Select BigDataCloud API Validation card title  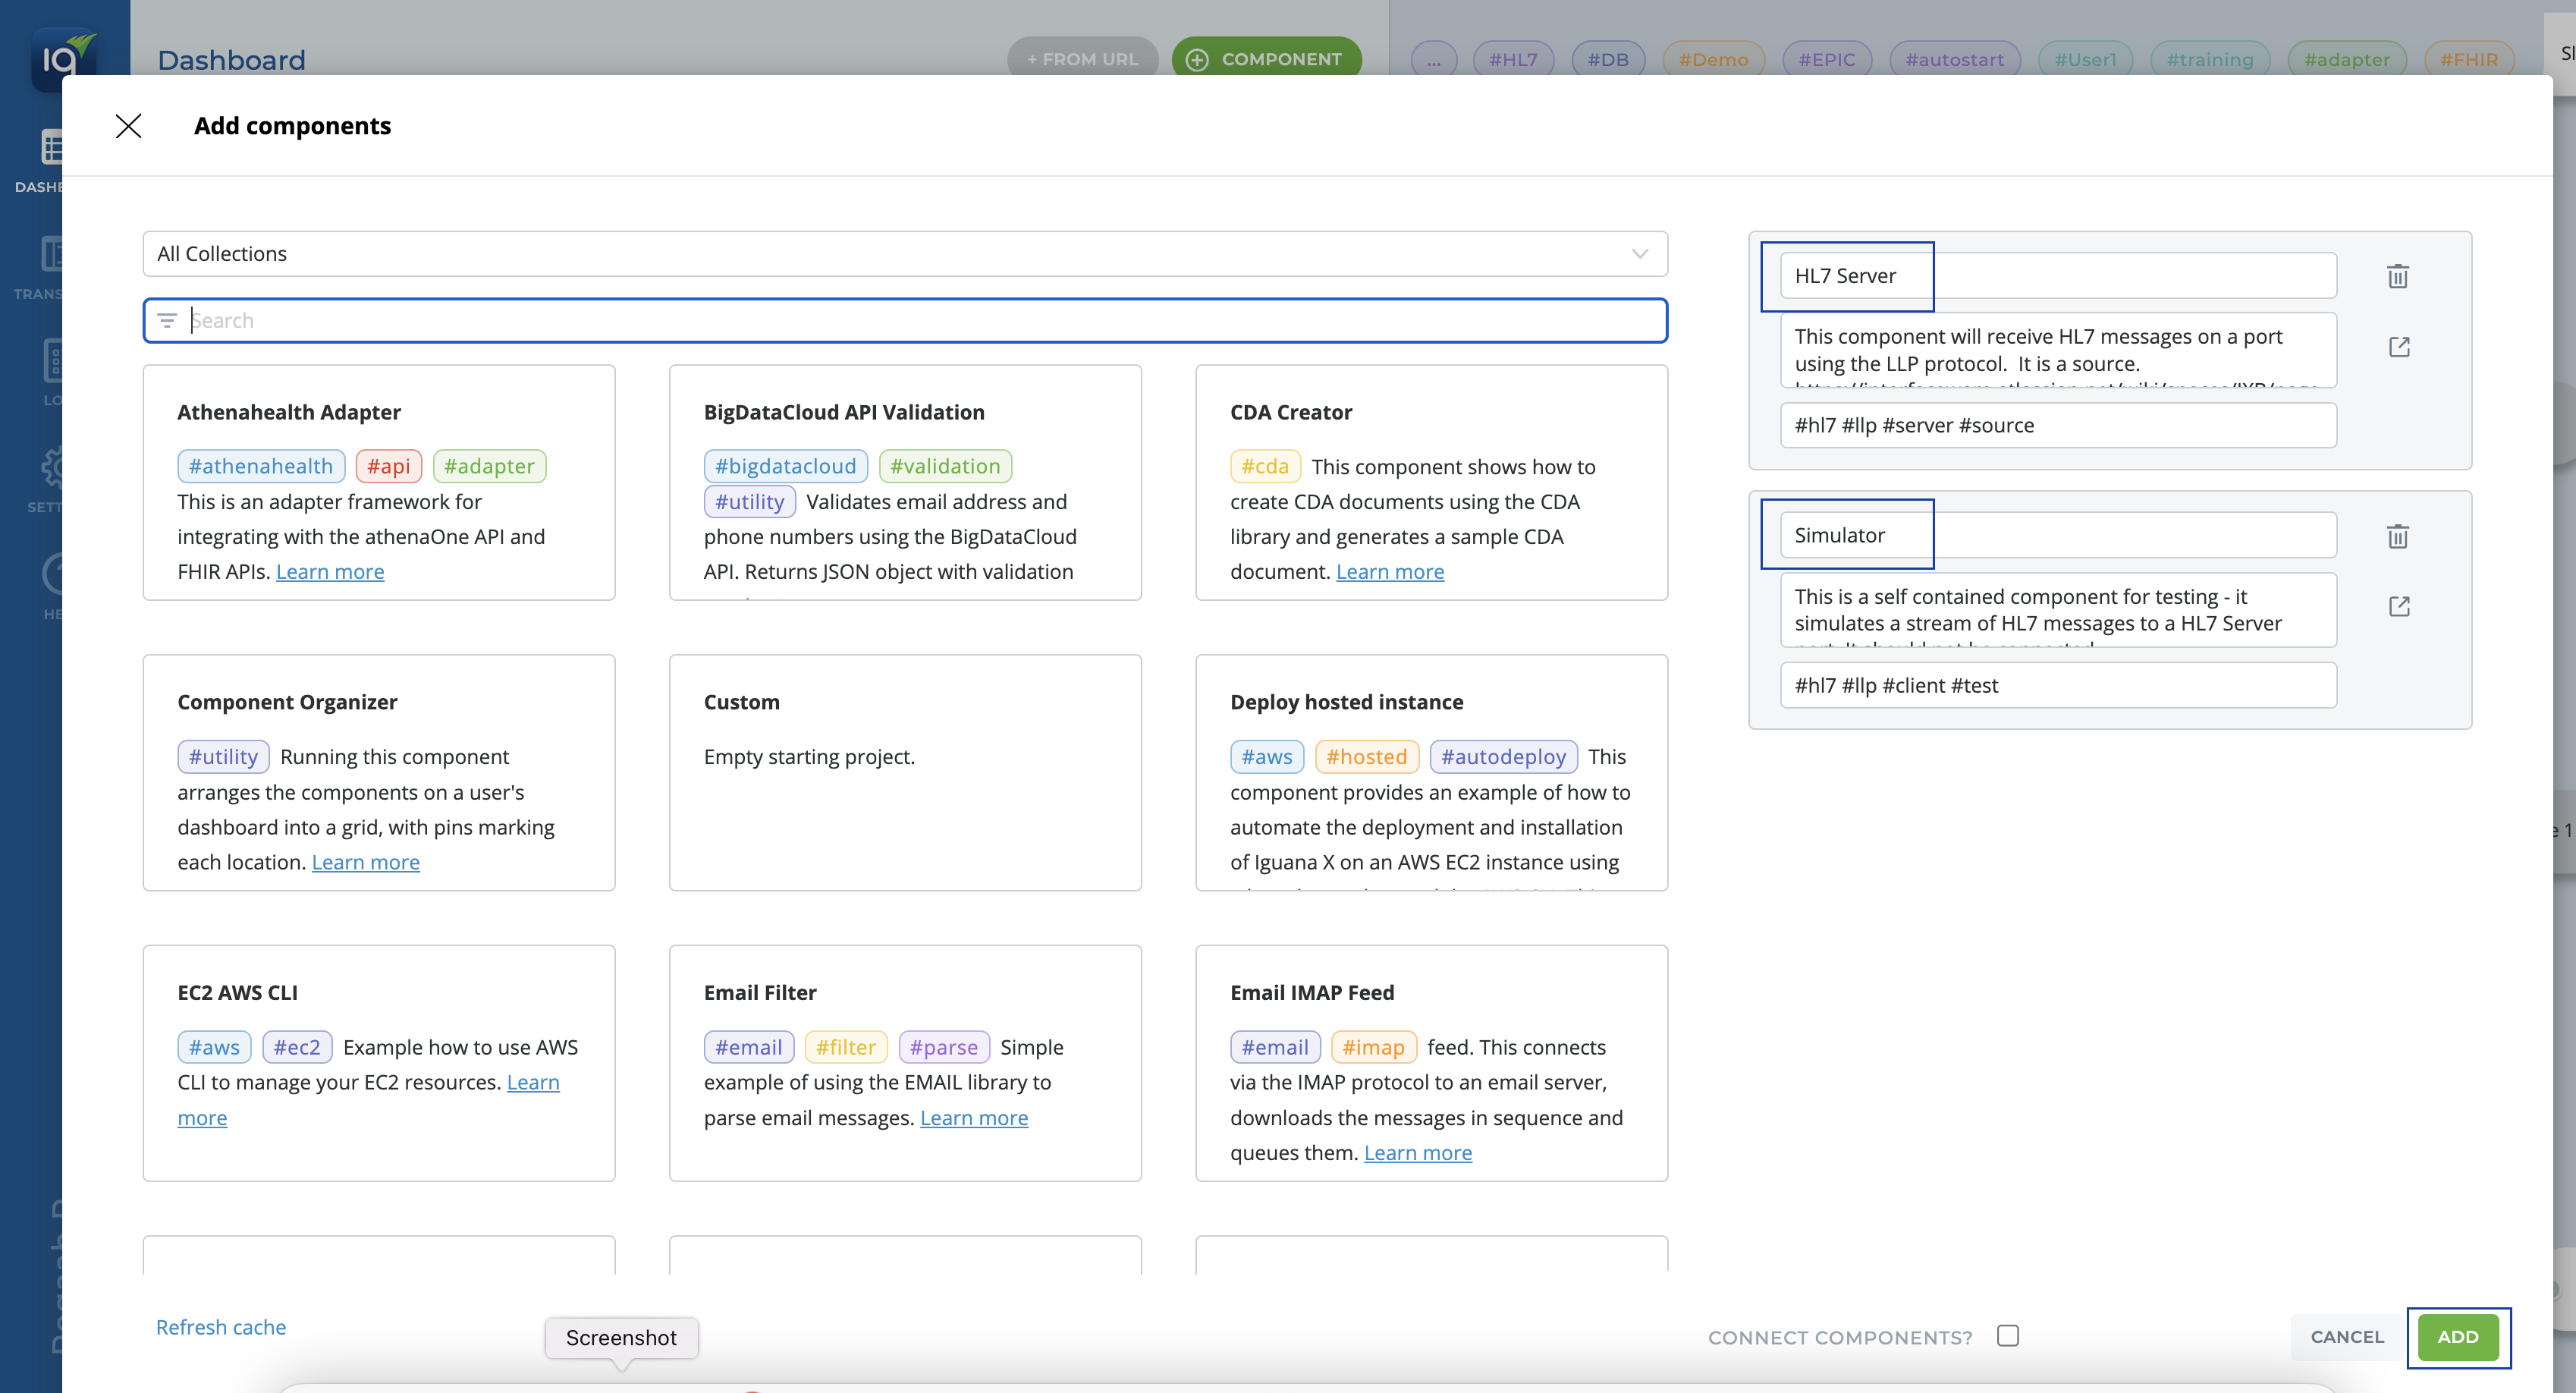click(x=844, y=412)
